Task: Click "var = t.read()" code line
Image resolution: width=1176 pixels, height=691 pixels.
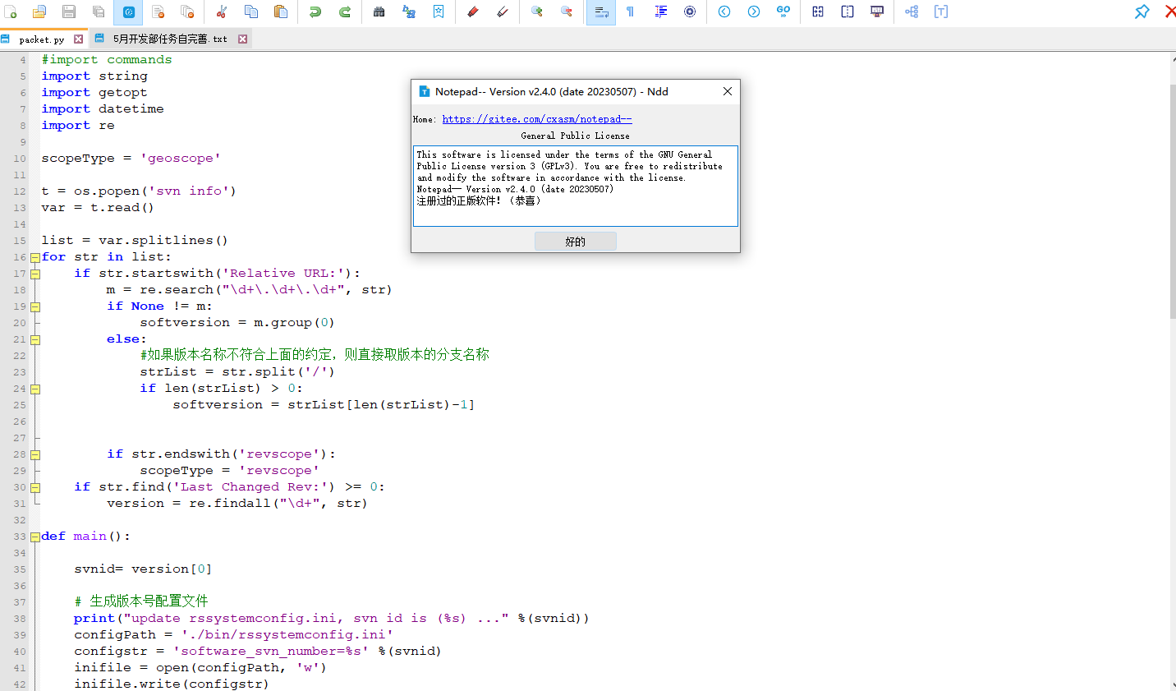Action: (98, 207)
